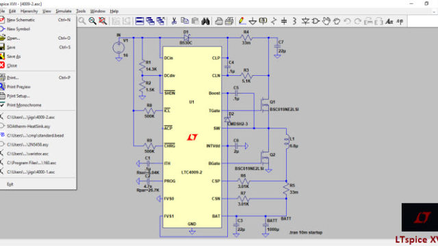
Task: Choose the capacitor component tool
Action: 284,21
